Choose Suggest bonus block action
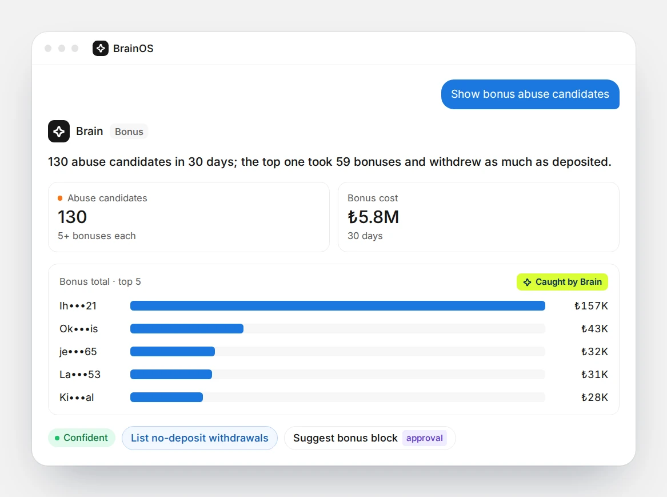The height and width of the screenshot is (497, 667). tap(370, 438)
